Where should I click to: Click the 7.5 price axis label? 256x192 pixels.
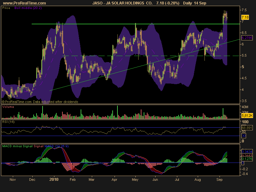pyautogui.click(x=244, y=10)
